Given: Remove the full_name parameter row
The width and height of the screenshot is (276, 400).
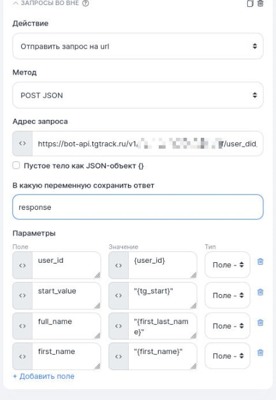Looking at the screenshot, I should tap(260, 323).
